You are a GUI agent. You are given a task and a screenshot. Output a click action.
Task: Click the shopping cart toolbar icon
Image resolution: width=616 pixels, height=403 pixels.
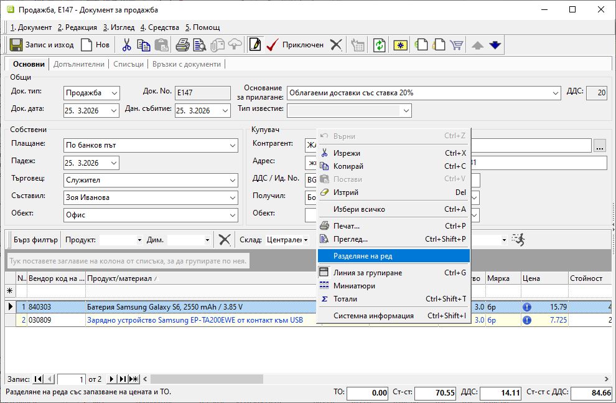(457, 45)
